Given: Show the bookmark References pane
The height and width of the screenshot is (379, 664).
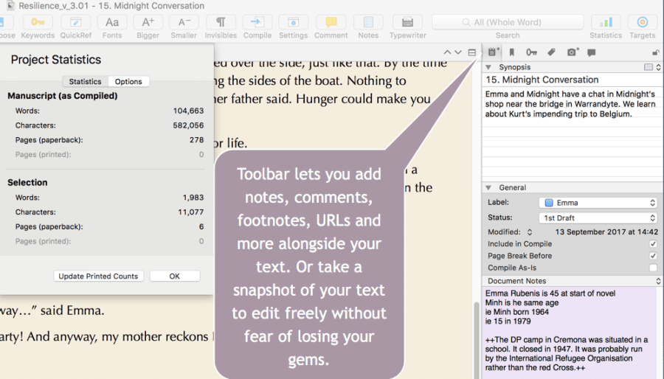Looking at the screenshot, I should click(513, 52).
